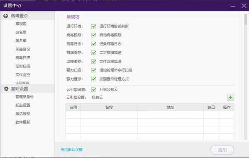Click the 应用 apply button
249x158 pixels.
(x=222, y=150)
